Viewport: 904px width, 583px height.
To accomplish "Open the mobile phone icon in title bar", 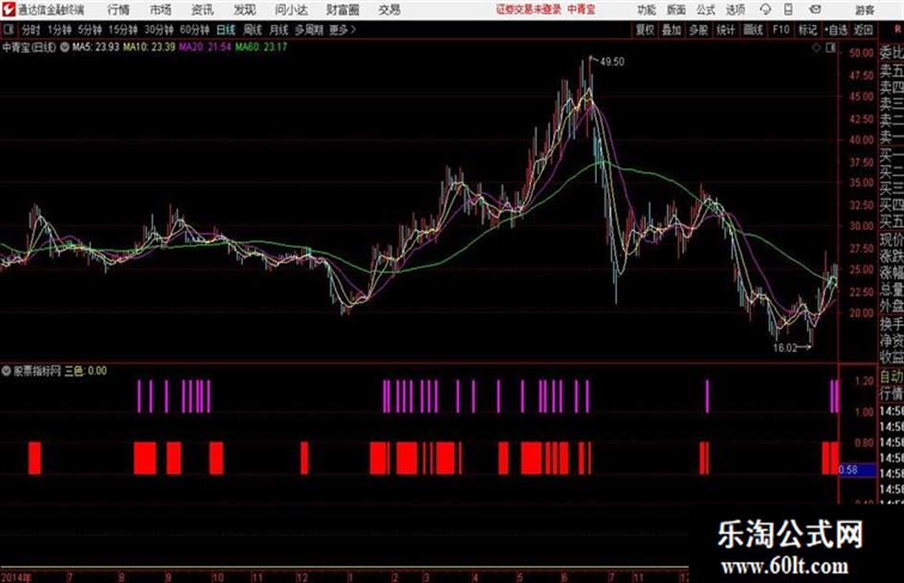I will (x=788, y=10).
